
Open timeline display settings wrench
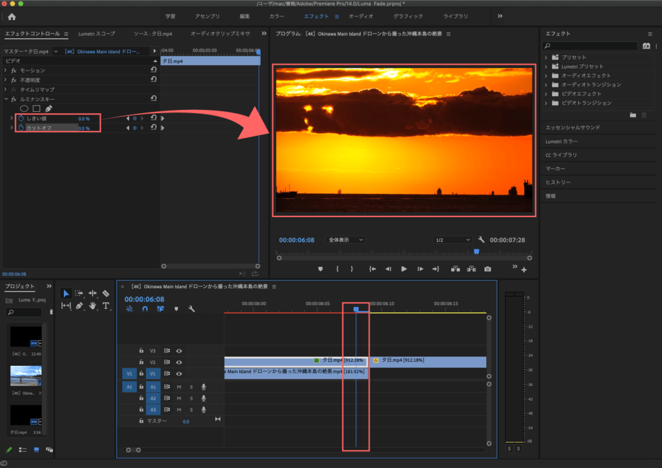[x=191, y=309]
